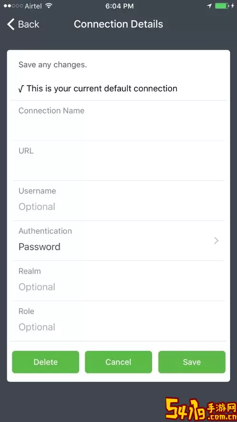
Task: Open the Authentication Password row
Action: pyautogui.click(x=119, y=240)
